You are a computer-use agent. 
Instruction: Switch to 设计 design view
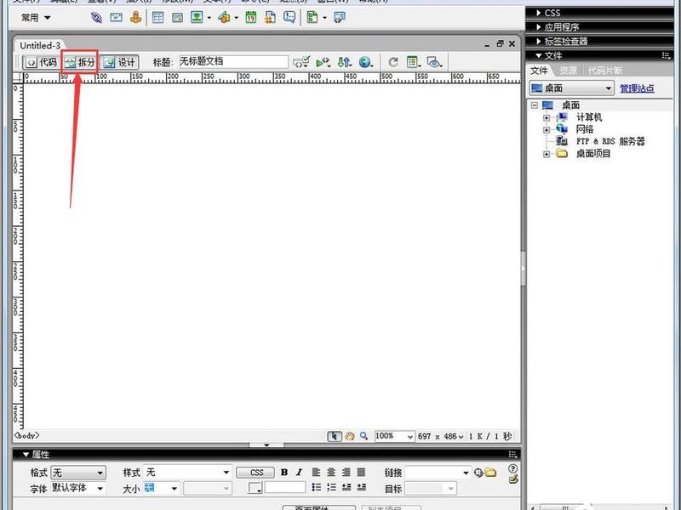coord(120,62)
